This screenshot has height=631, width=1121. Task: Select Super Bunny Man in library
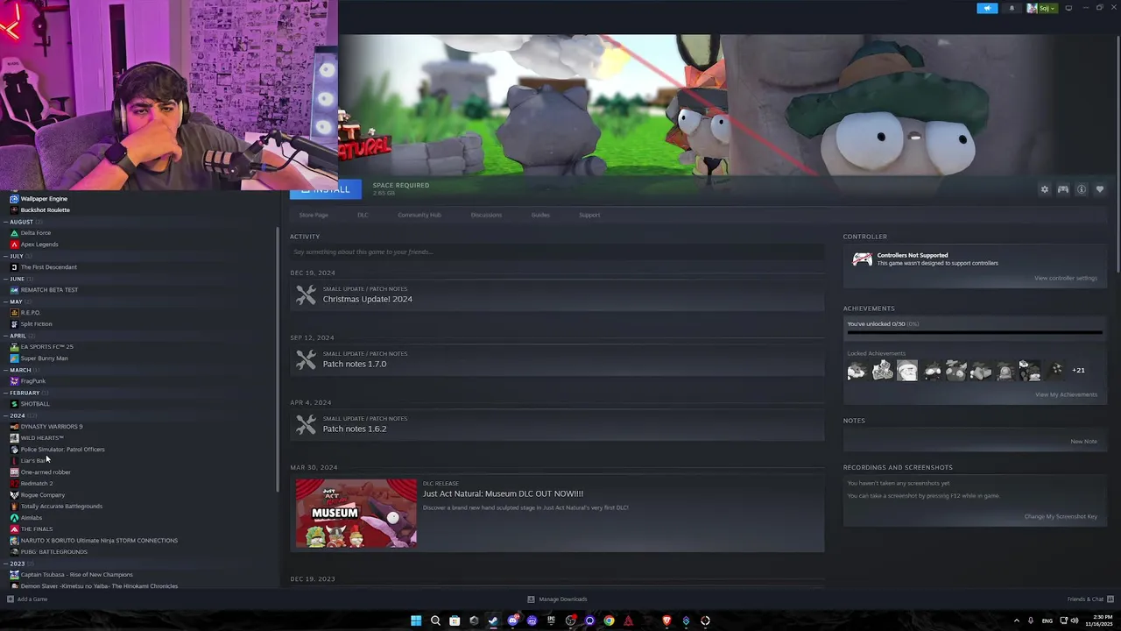44,358
